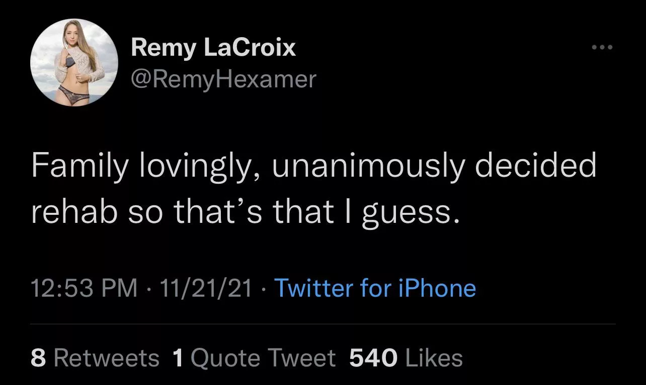Open the 1 Quote Tweet list
Image resolution: width=646 pixels, height=385 pixels.
click(254, 358)
